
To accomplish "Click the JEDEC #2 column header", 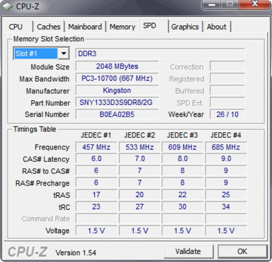I will coord(140,135).
